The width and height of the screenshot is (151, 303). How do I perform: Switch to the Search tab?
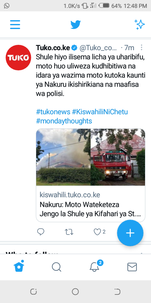click(57, 267)
